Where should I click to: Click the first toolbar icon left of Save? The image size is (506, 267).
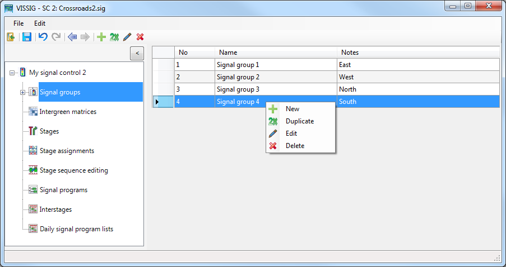pyautogui.click(x=11, y=37)
